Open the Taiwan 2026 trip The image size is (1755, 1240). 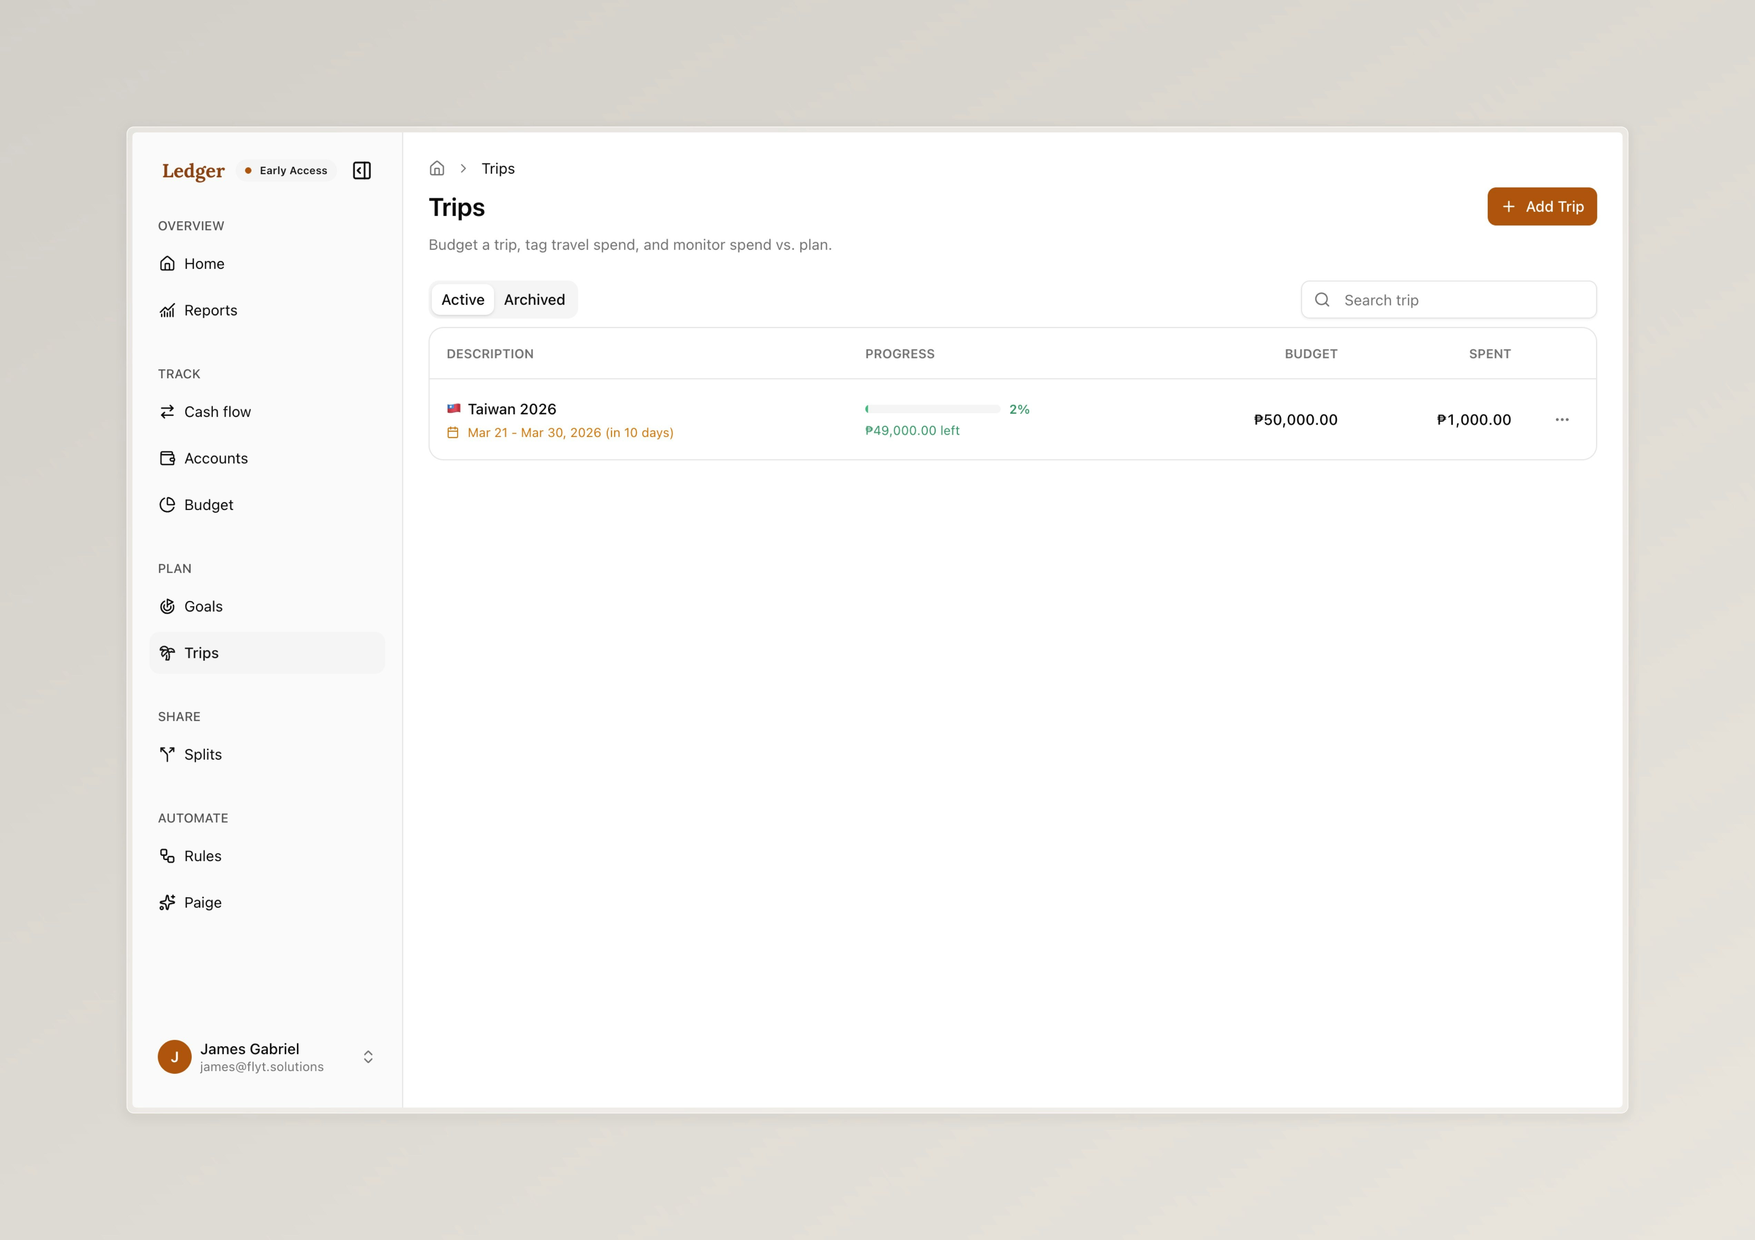point(512,409)
